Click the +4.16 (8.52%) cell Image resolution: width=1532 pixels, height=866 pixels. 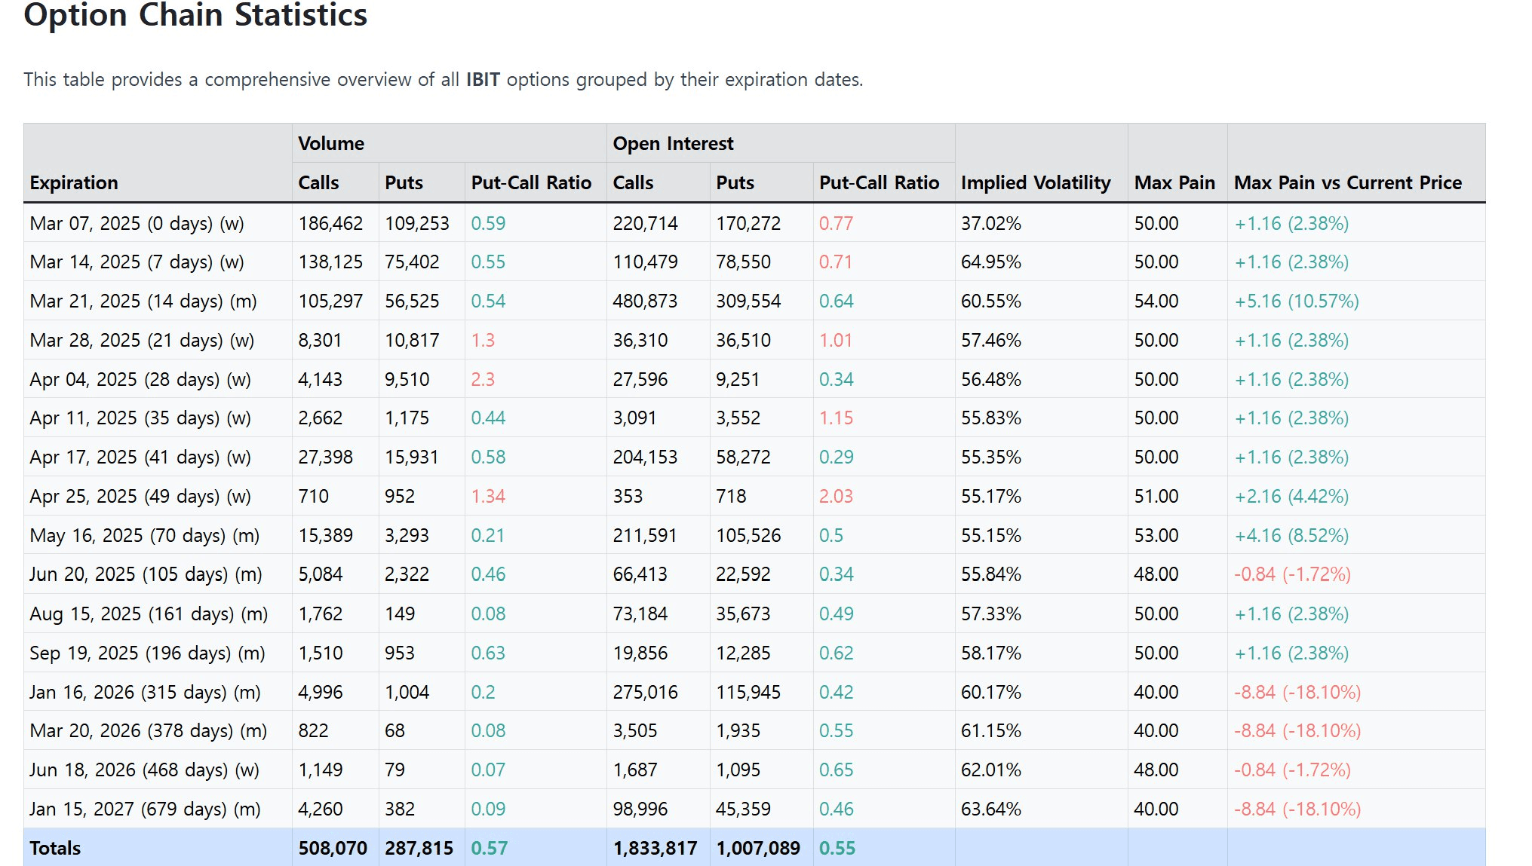point(1291,535)
